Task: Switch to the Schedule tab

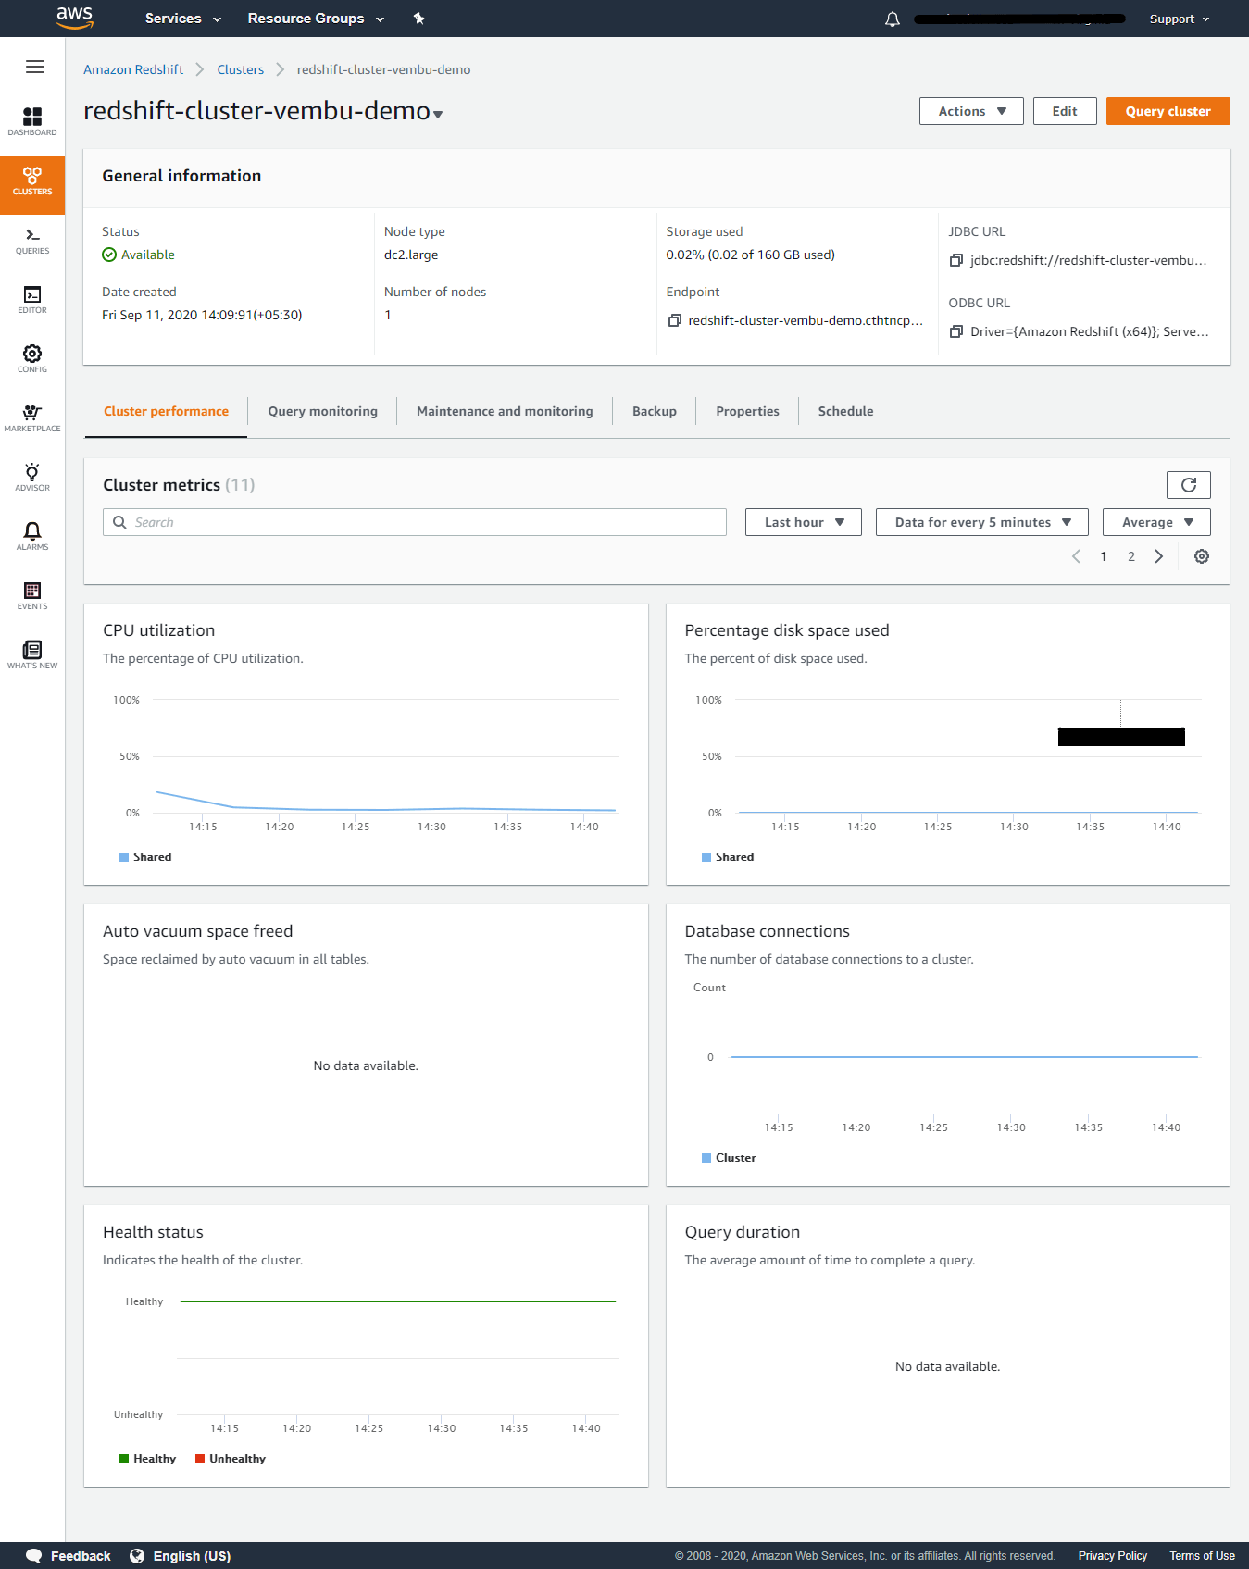Action: tap(846, 411)
